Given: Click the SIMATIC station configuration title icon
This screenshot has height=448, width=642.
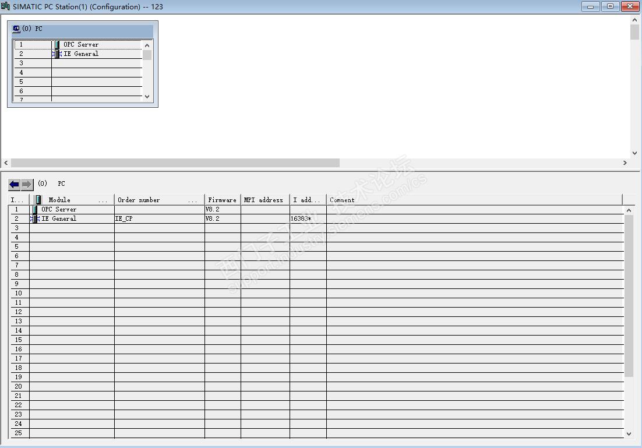Looking at the screenshot, I should [5, 6].
